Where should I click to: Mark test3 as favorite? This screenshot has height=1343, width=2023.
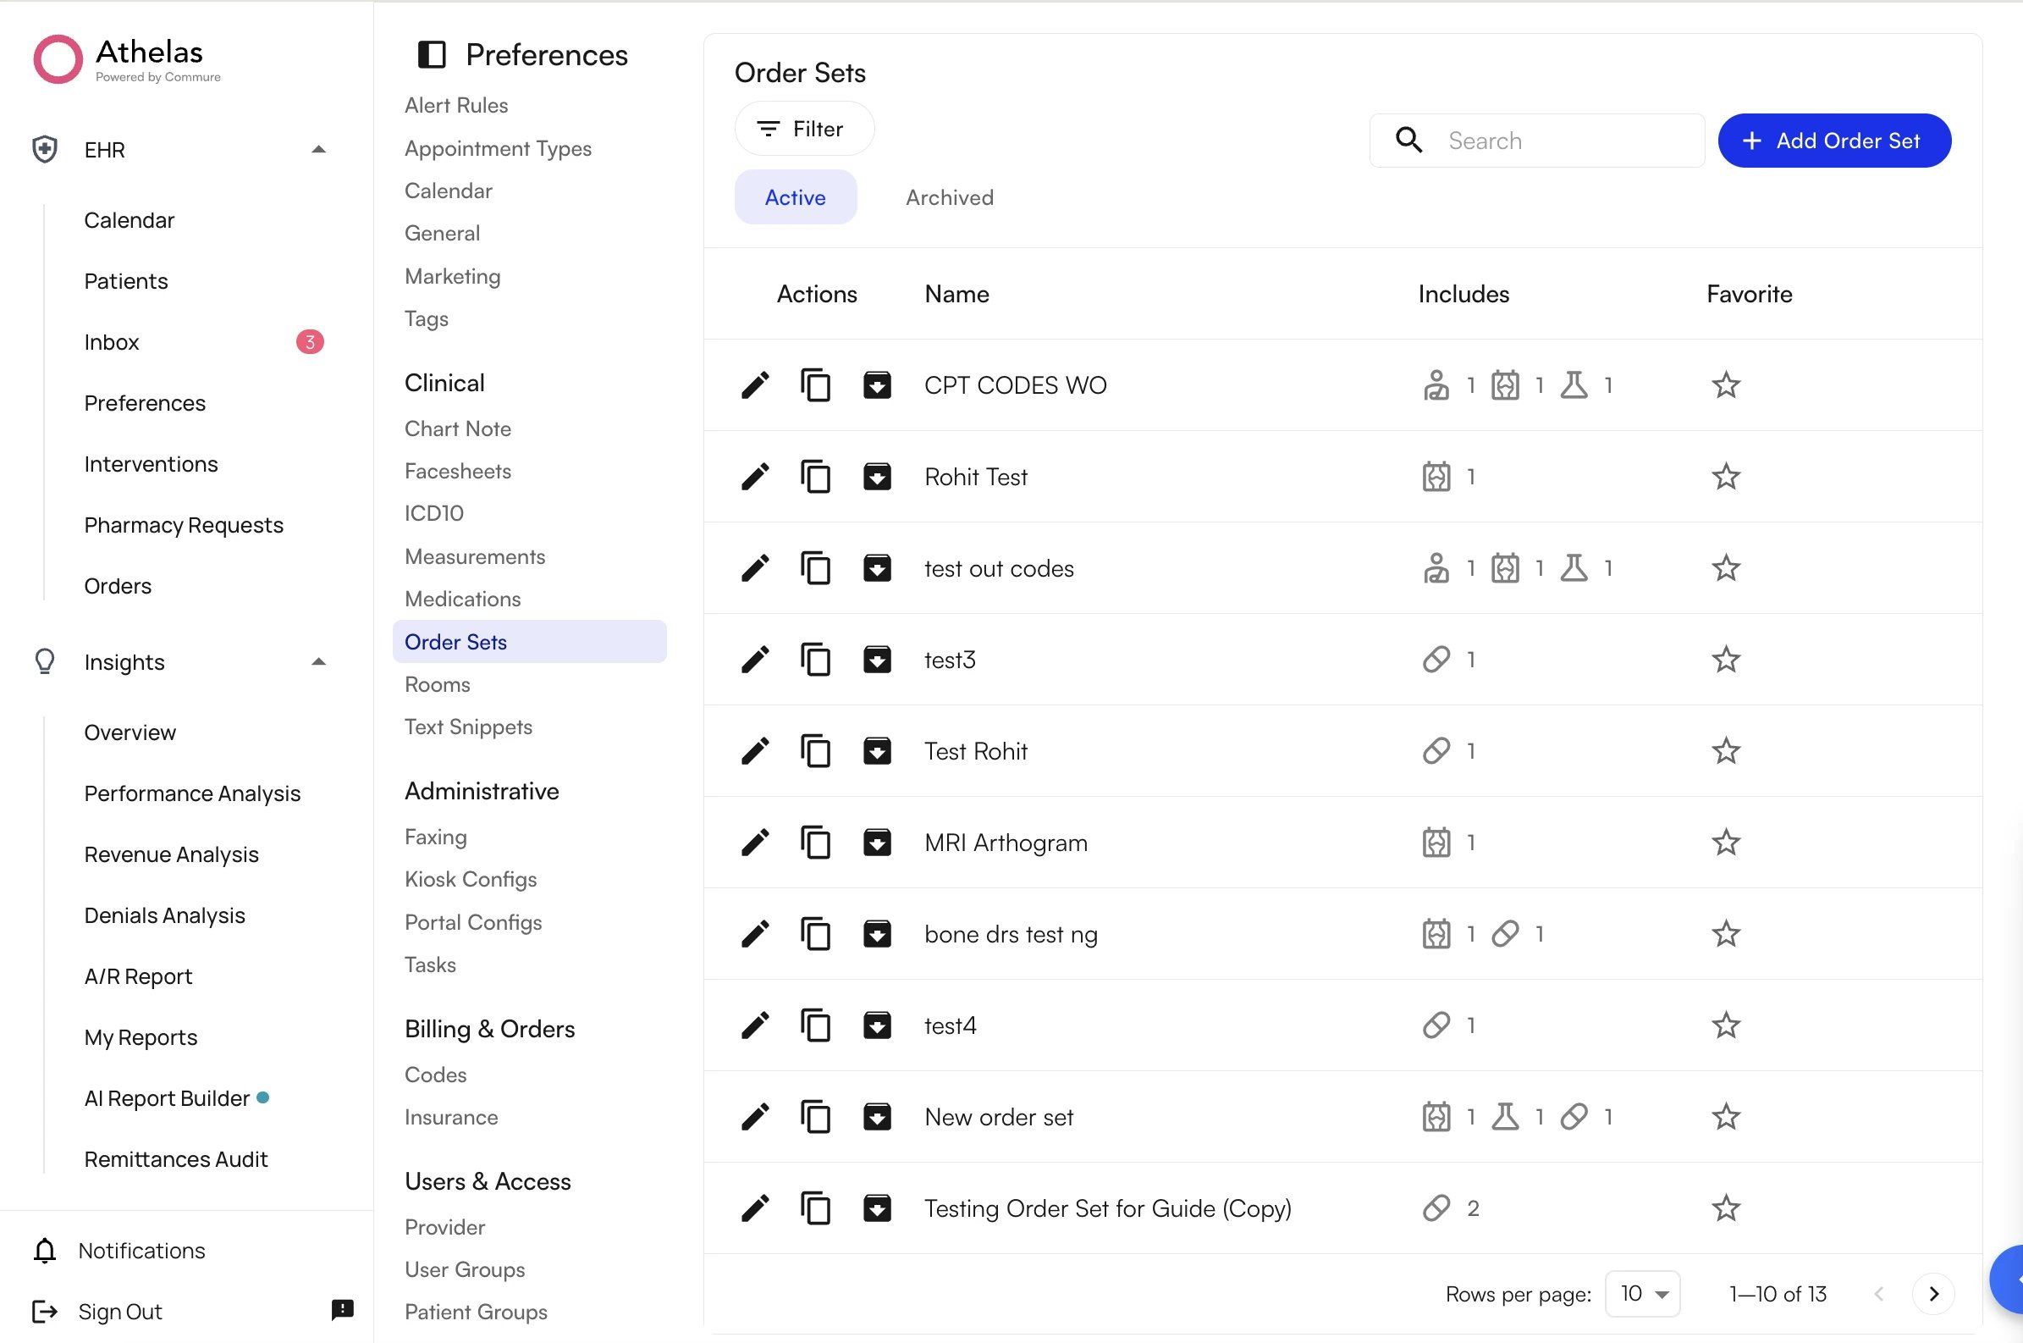(x=1725, y=660)
